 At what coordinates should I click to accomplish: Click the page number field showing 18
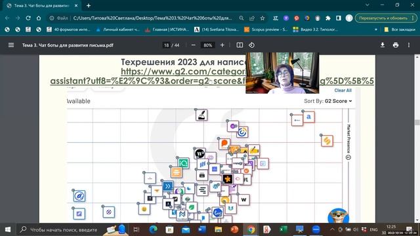tap(166, 45)
